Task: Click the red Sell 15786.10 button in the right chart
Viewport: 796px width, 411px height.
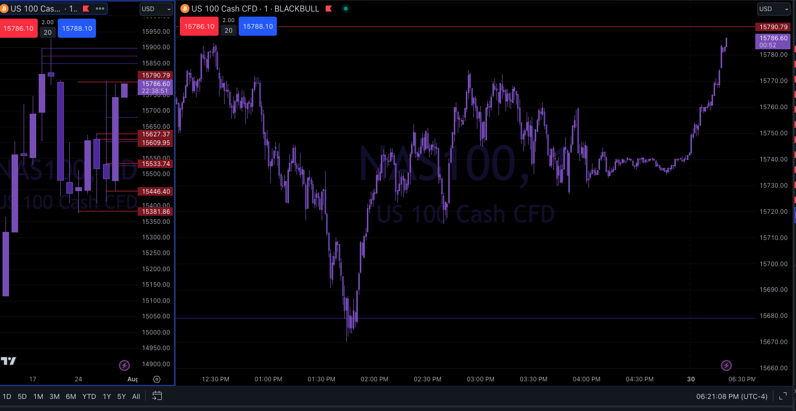Action: tap(199, 26)
